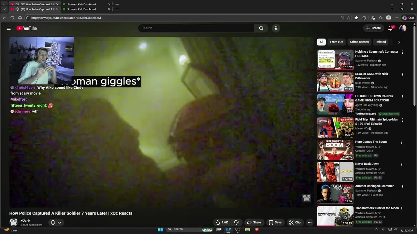
Task: Open Another Unhinged Scammer thumbnail
Action: click(335, 194)
